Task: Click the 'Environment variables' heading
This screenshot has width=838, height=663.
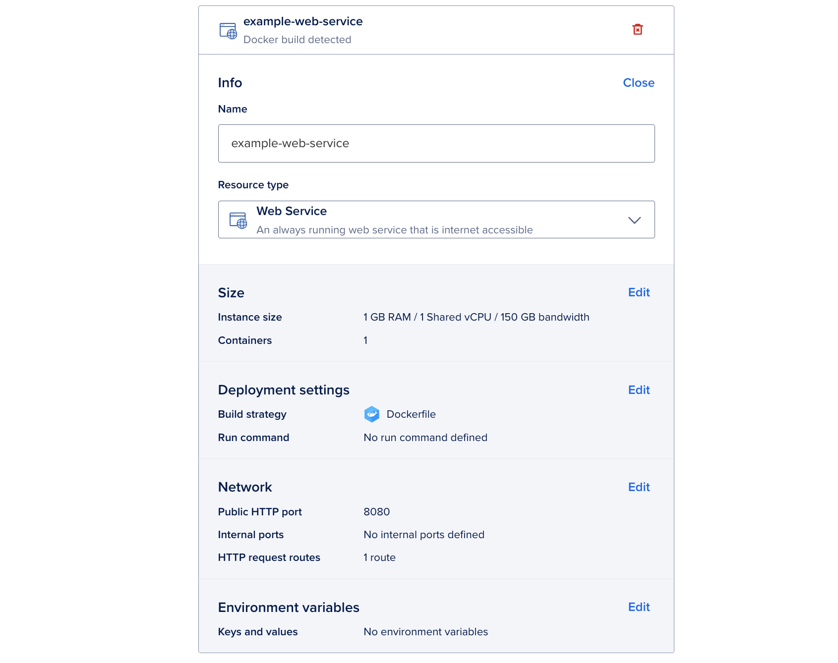Action: tap(289, 608)
